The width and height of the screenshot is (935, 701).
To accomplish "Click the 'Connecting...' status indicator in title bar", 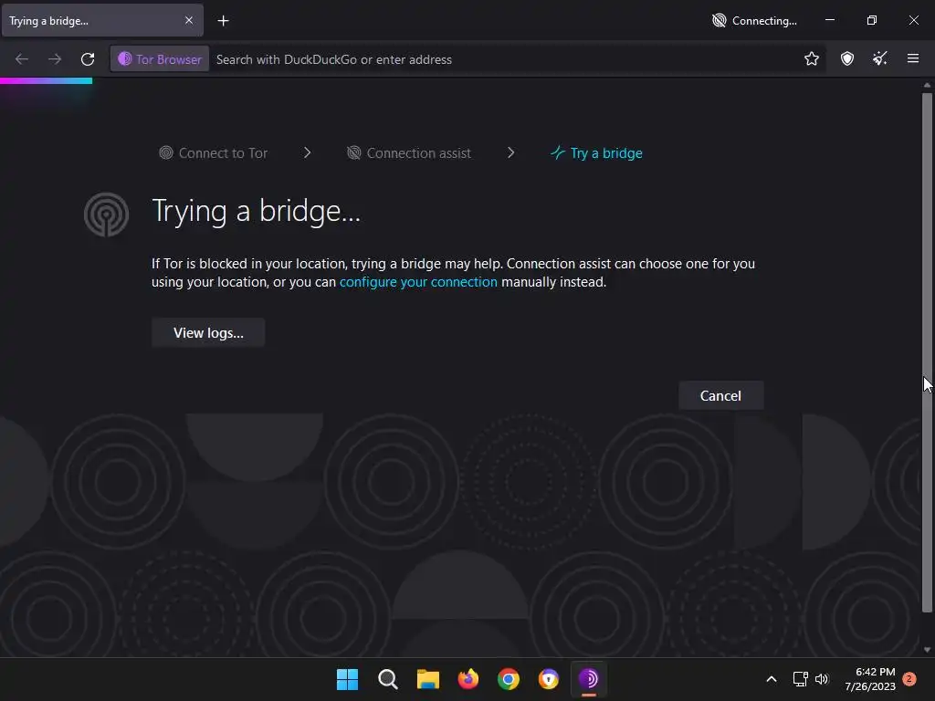I will coord(754,21).
